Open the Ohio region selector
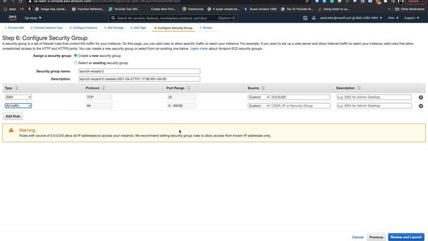Viewport: 428px width, 241px height. (393, 18)
